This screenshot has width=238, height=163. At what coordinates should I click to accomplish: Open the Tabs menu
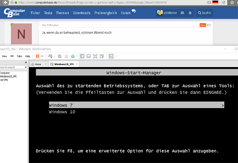tap(19, 56)
